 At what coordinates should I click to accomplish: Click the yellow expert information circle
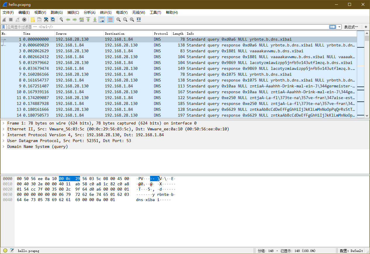pyautogui.click(x=5, y=250)
